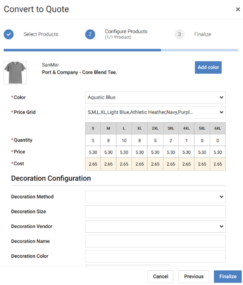The width and height of the screenshot is (243, 285).
Task: Click the Cancel button
Action: pyautogui.click(x=161, y=276)
